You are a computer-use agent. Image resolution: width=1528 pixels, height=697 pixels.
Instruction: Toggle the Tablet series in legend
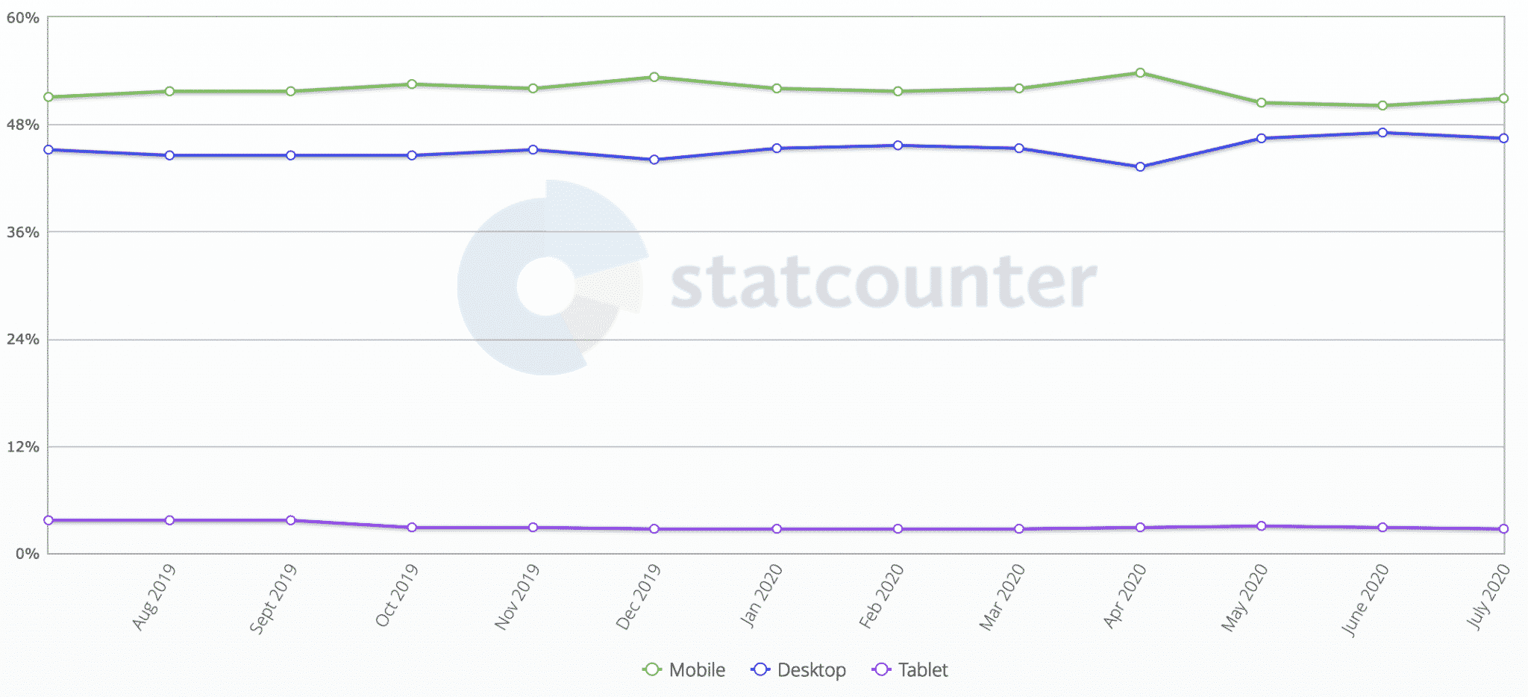point(909,669)
